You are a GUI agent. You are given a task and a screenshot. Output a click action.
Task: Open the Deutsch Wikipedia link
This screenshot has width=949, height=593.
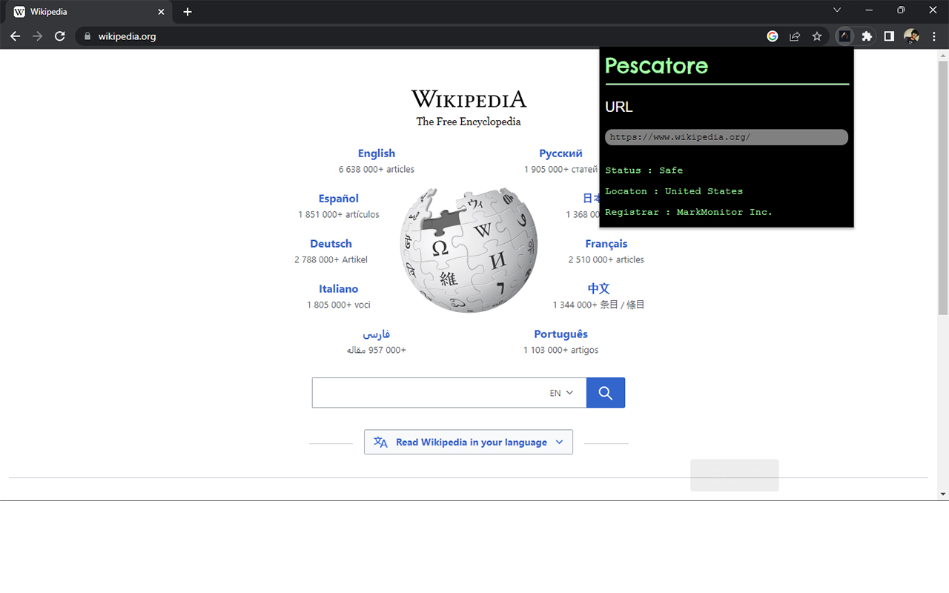click(x=331, y=244)
